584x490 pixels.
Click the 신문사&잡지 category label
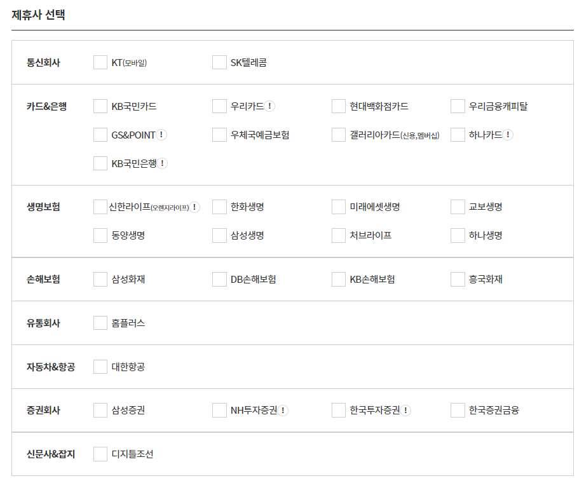tap(51, 454)
